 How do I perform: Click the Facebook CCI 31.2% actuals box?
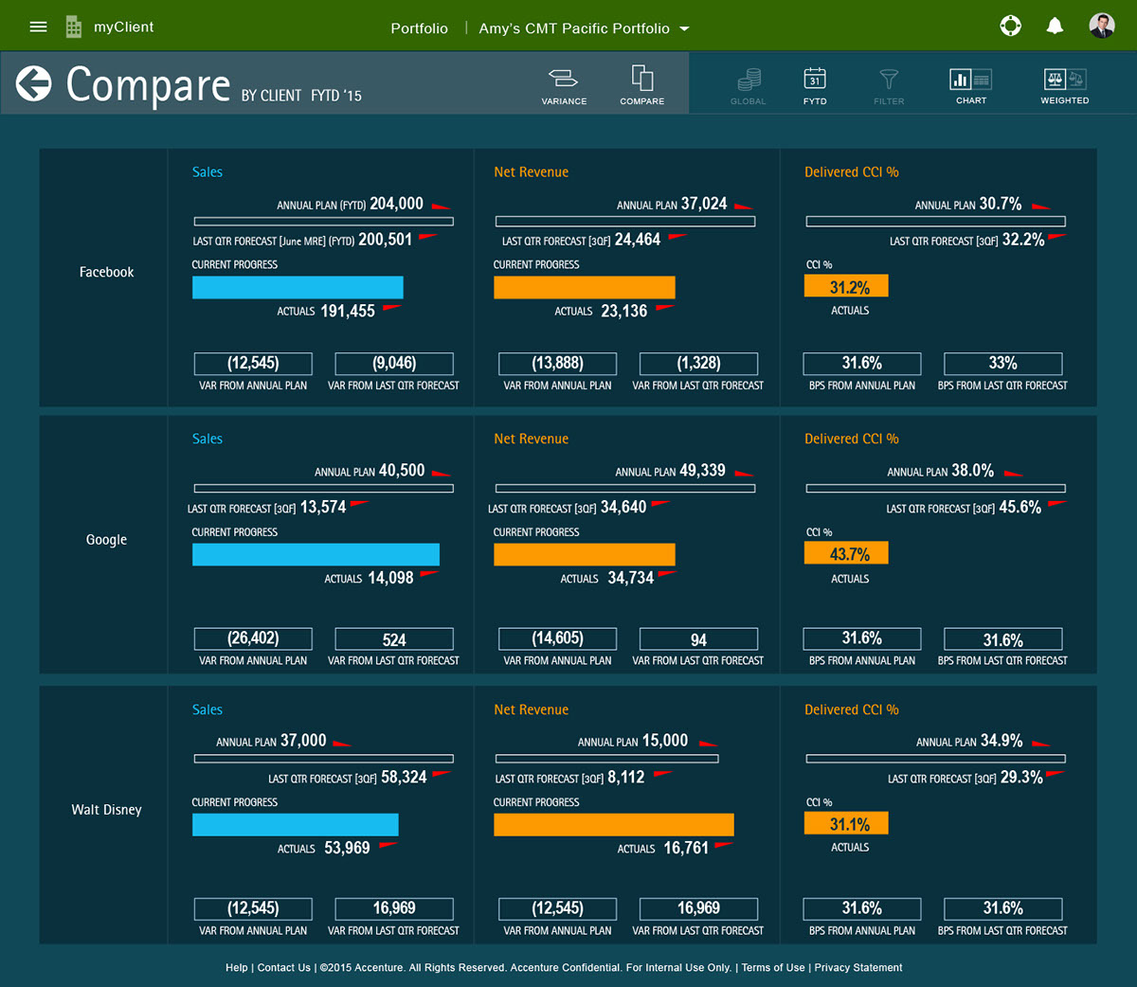[846, 287]
